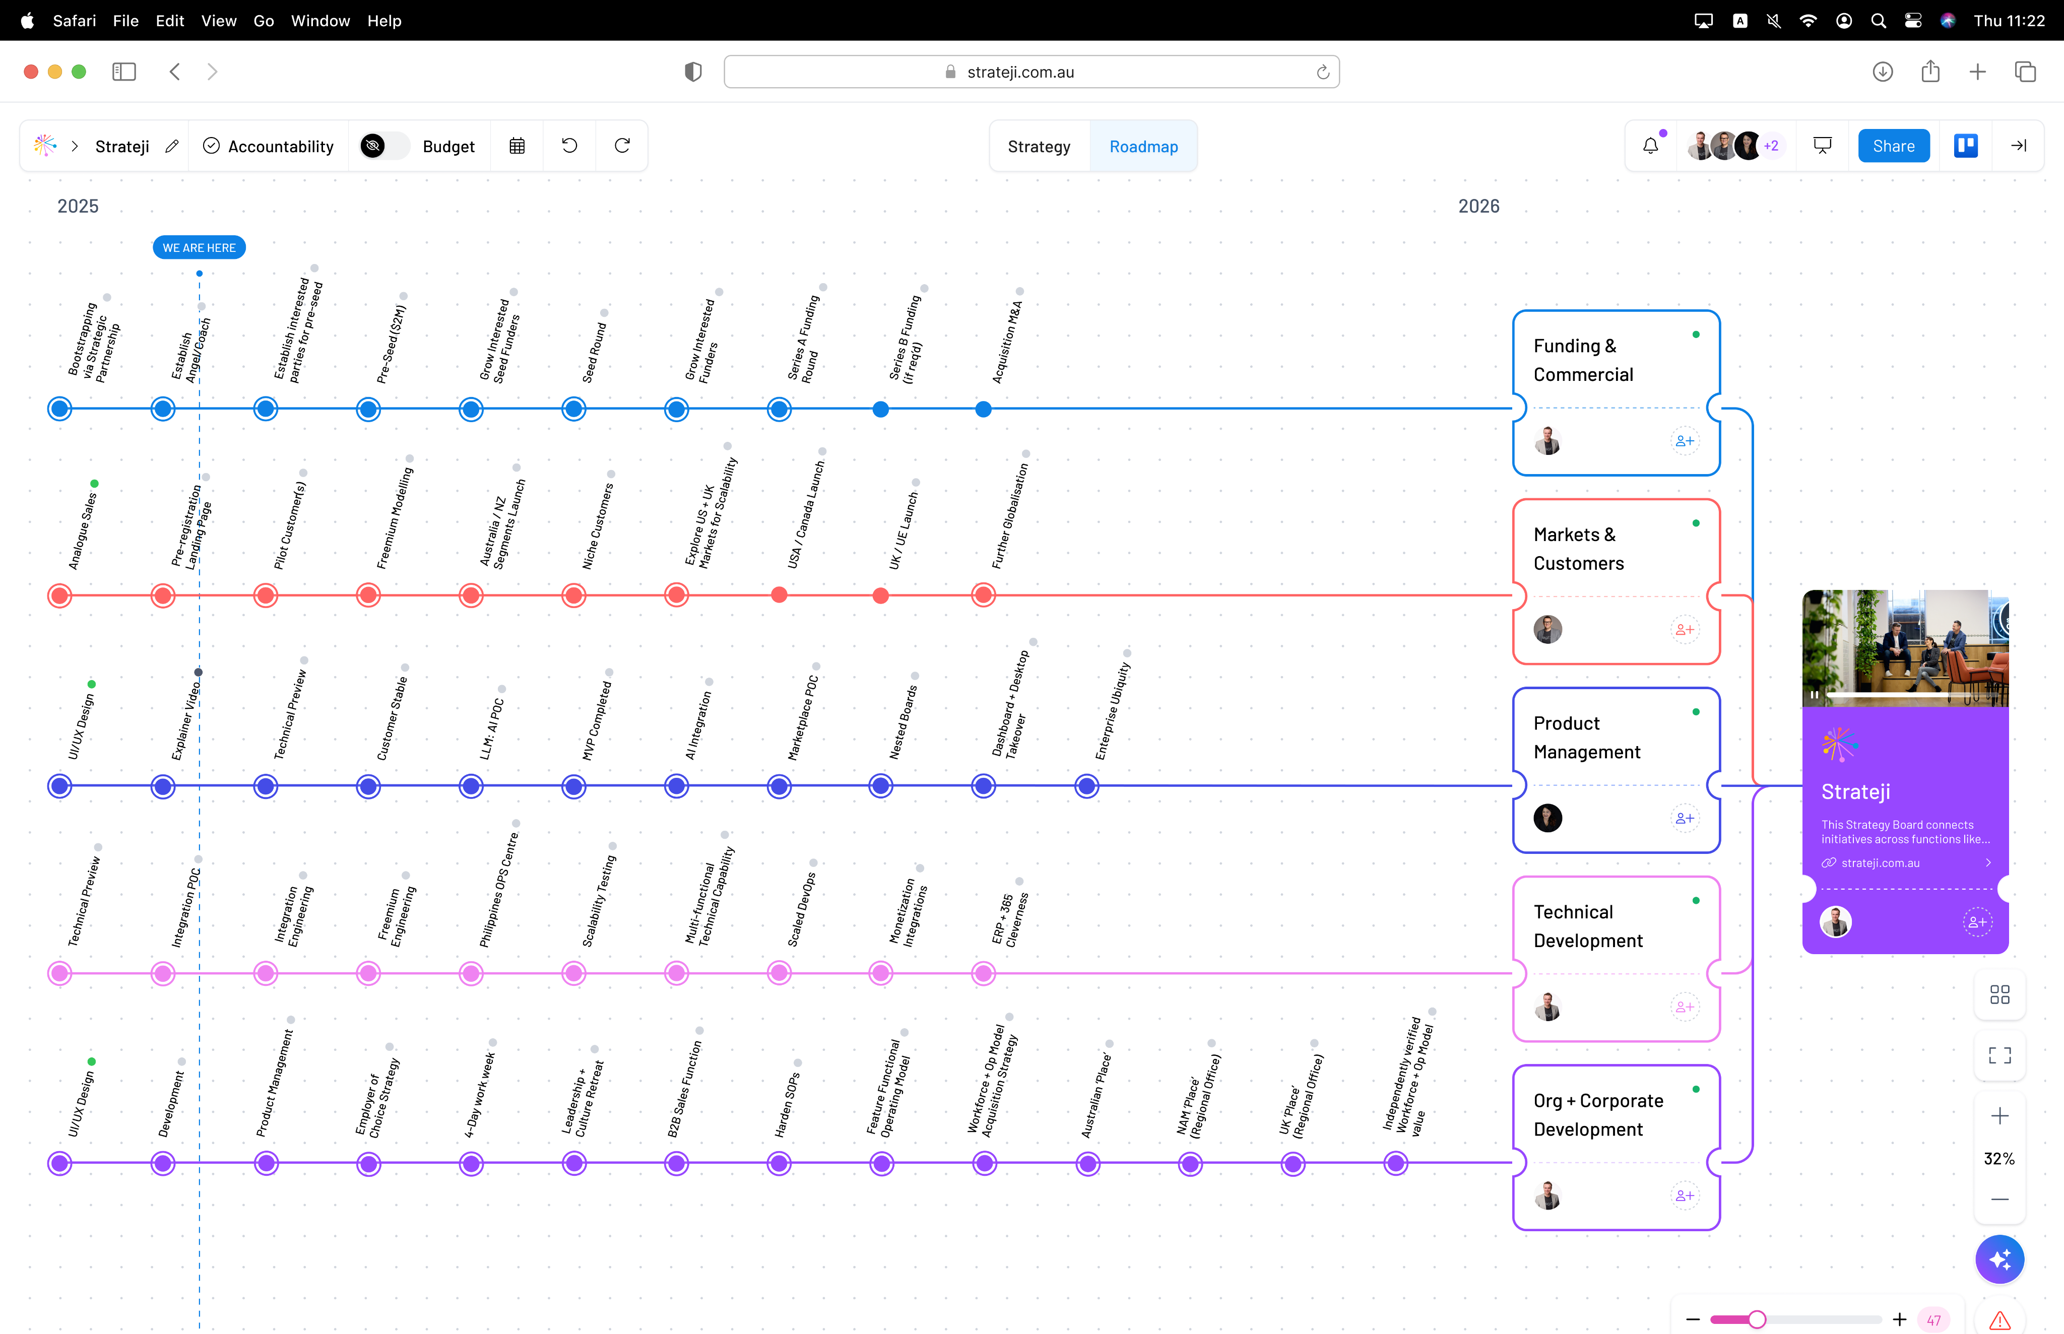2064x1334 pixels.
Task: Click the fullscreen fit-to-view icon
Action: tap(1999, 1055)
